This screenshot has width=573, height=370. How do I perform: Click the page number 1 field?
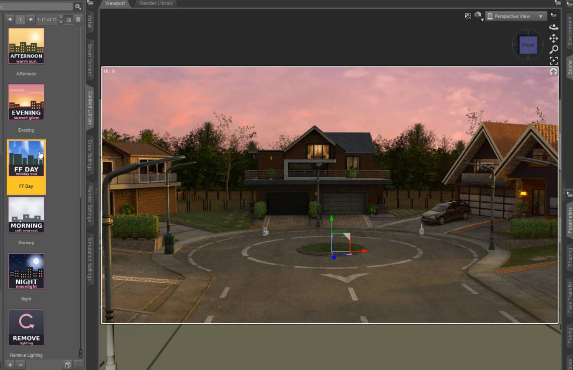click(20, 19)
